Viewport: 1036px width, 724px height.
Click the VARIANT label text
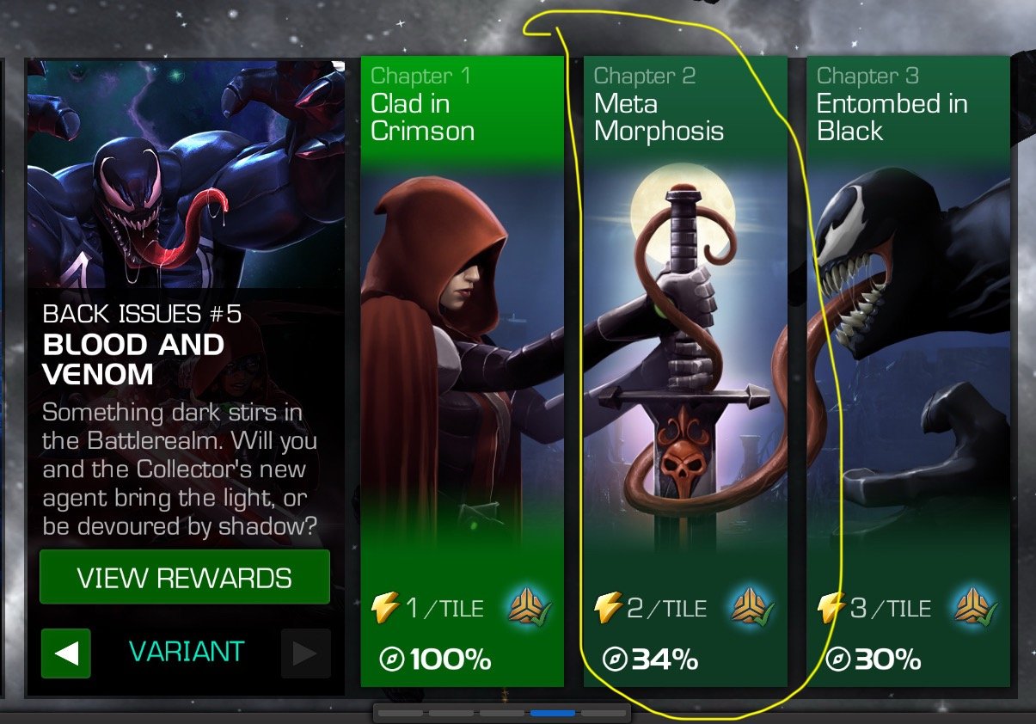(x=187, y=652)
